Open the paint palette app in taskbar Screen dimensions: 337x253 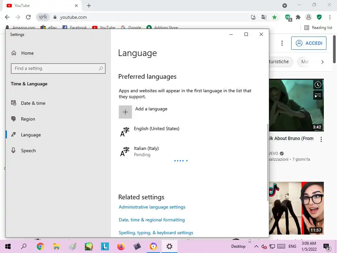coord(72,246)
